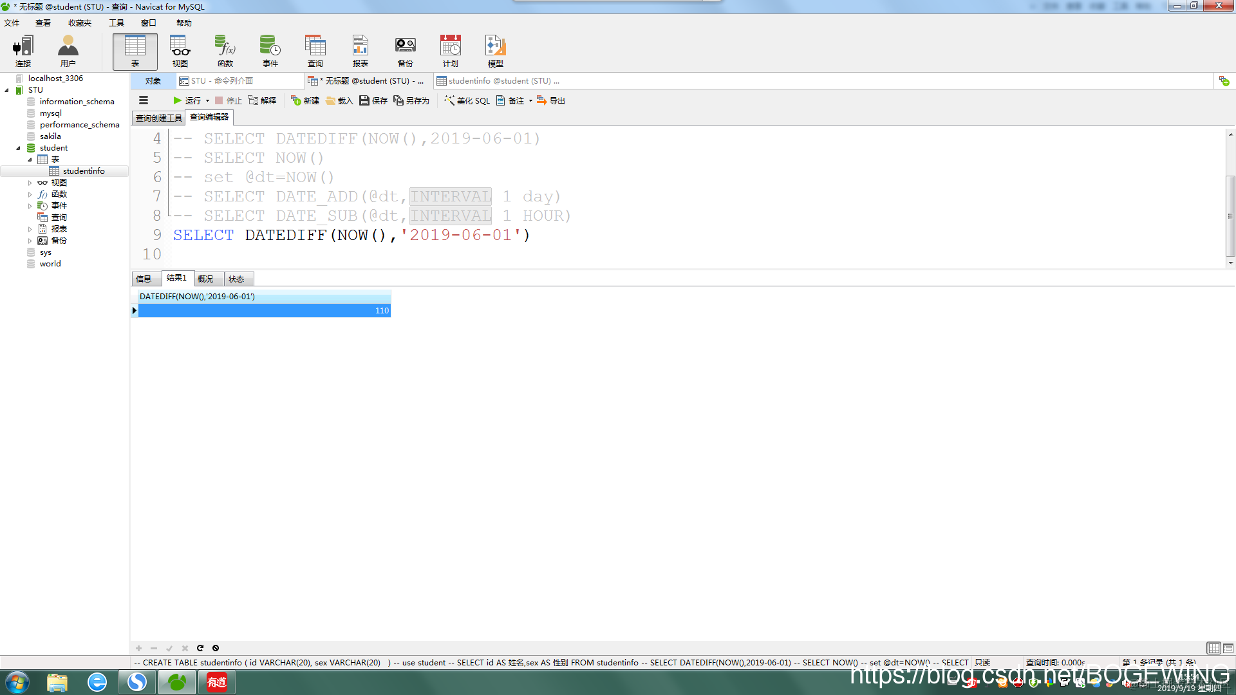Viewport: 1236px width, 695px height.
Task: Open the 视图 view toolbar icon
Action: pos(180,51)
